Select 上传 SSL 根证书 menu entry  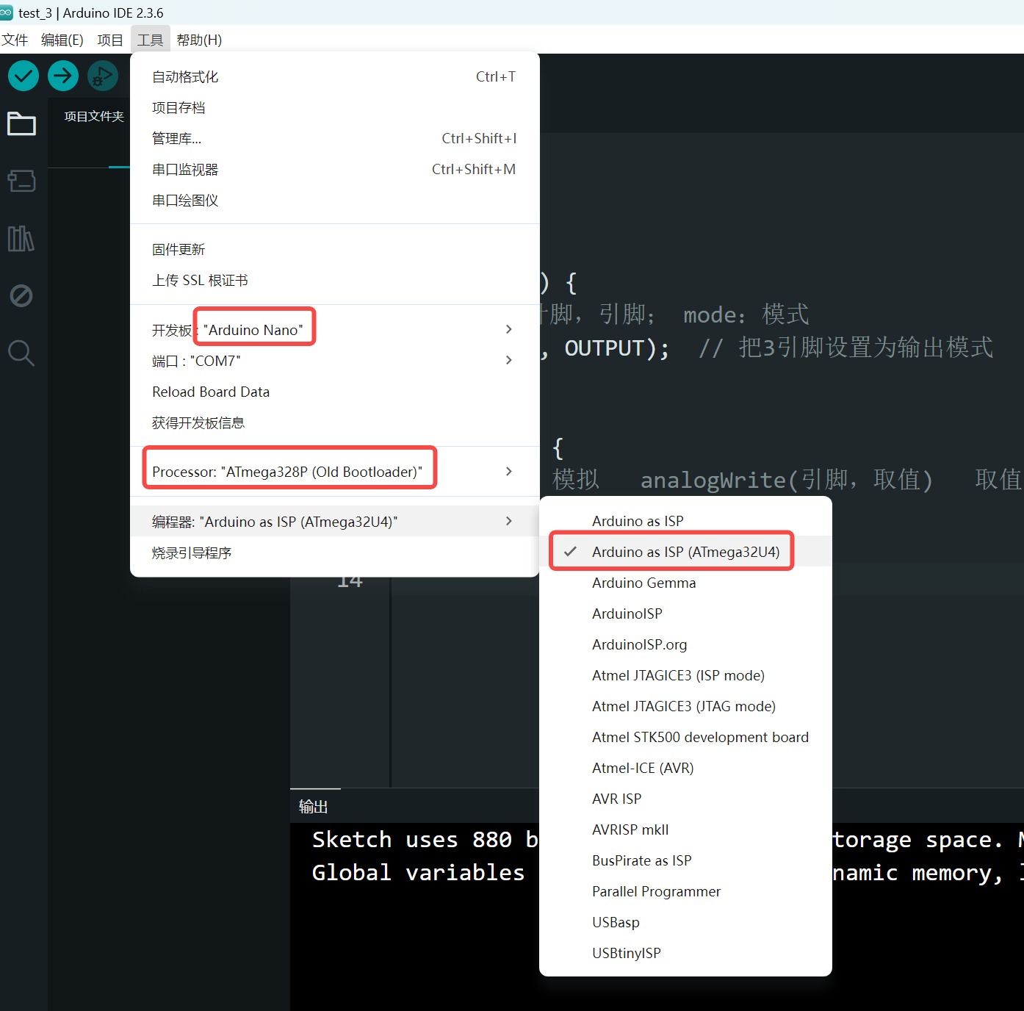click(x=334, y=280)
